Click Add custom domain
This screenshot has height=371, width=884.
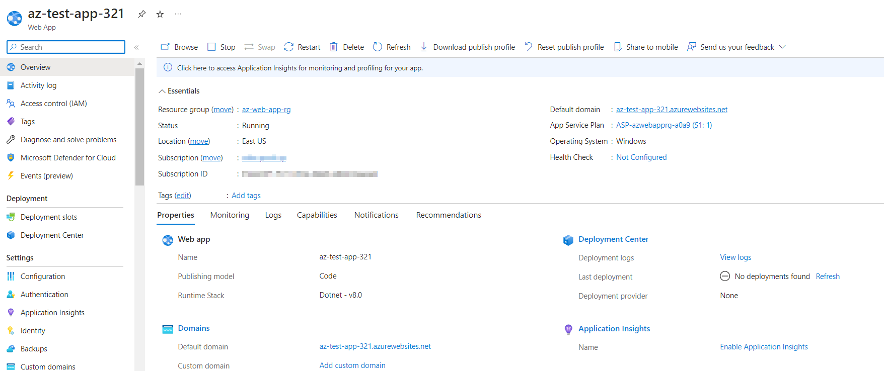pyautogui.click(x=352, y=365)
